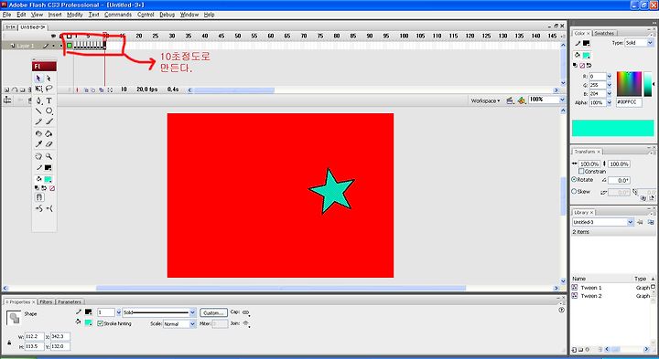Viewport: 659px width, 359px height.
Task: Click the eye icon in timeline header
Action: (53, 36)
